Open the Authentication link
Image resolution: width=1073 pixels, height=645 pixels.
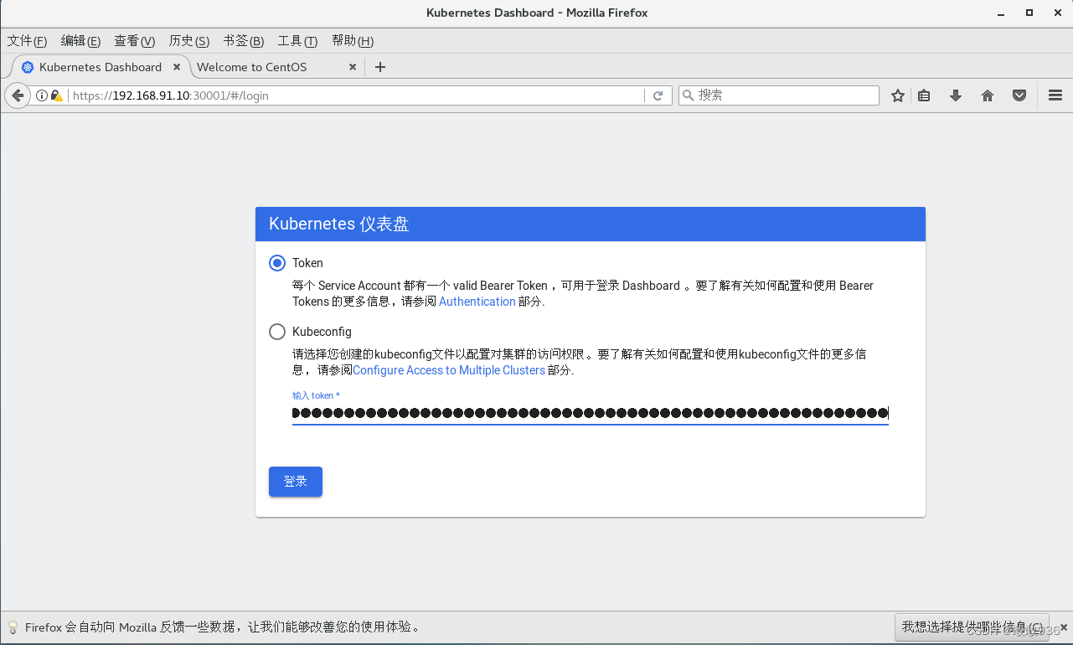click(x=477, y=302)
